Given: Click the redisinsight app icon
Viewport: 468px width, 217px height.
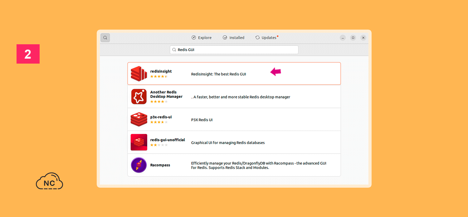Looking at the screenshot, I should pos(139,74).
